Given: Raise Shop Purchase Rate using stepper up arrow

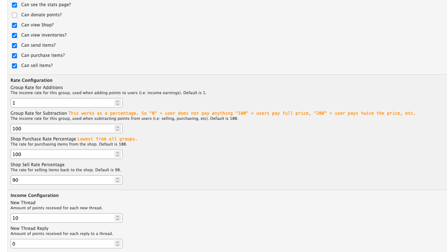Looking at the screenshot, I should tap(117, 153).
